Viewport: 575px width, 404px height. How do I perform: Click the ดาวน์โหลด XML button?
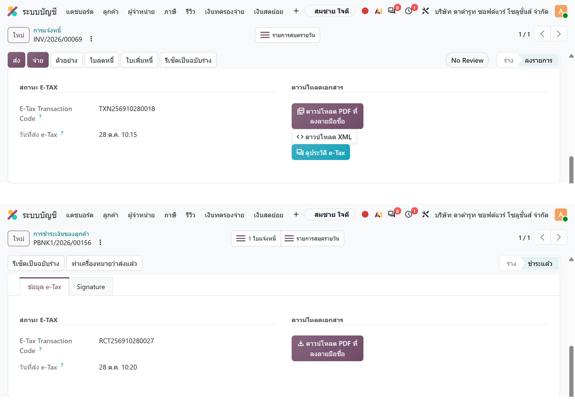324,137
